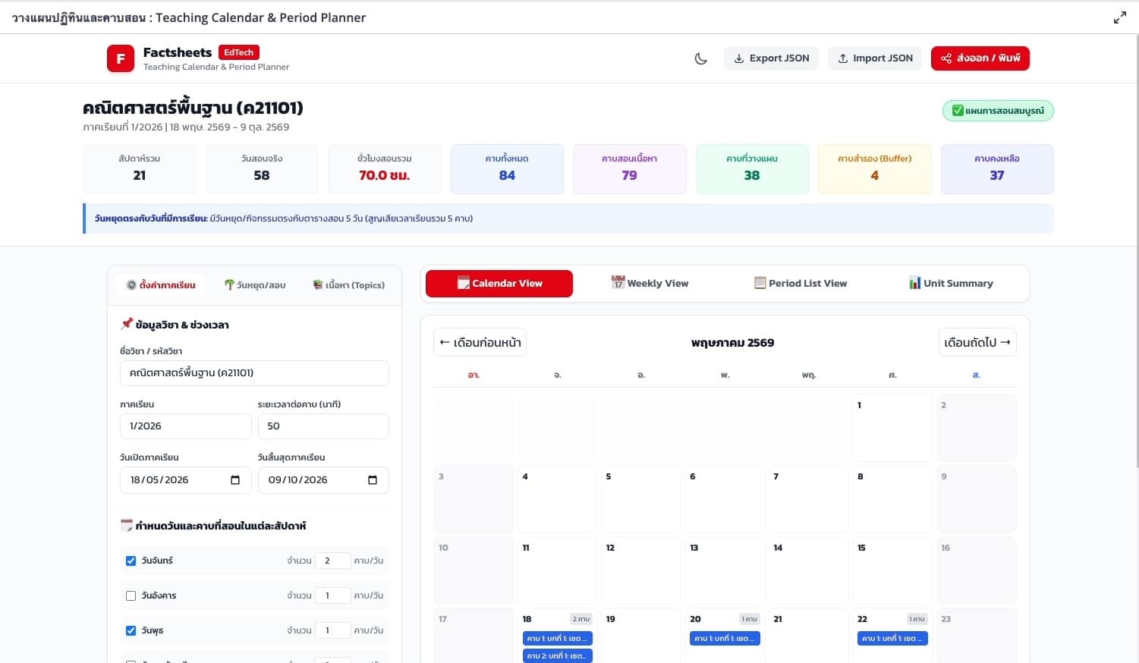Open semester start date calendar picker icon
1139x663 pixels.
pyautogui.click(x=235, y=480)
